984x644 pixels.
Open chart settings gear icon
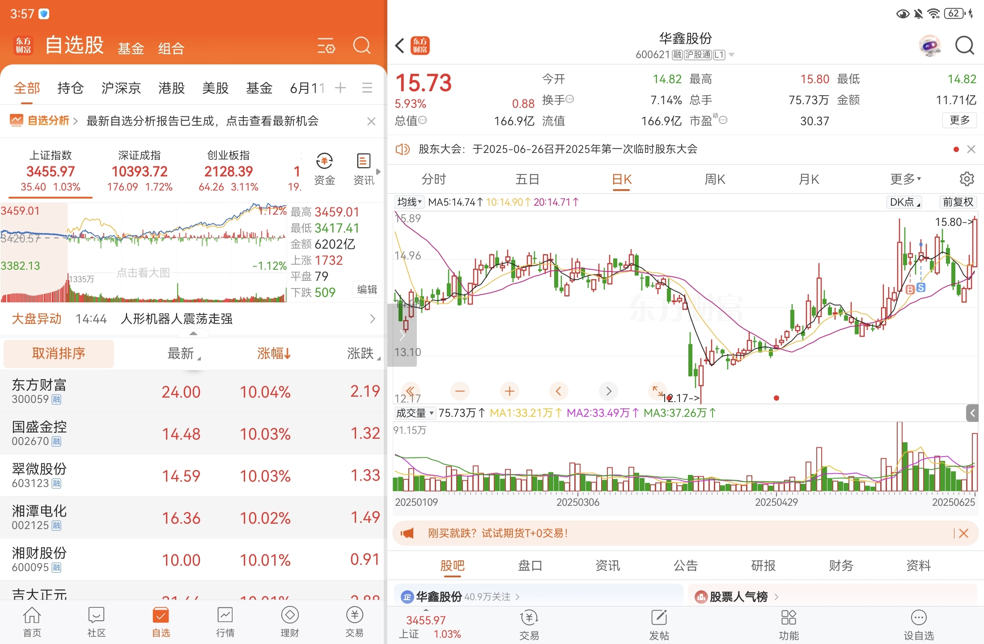967,179
